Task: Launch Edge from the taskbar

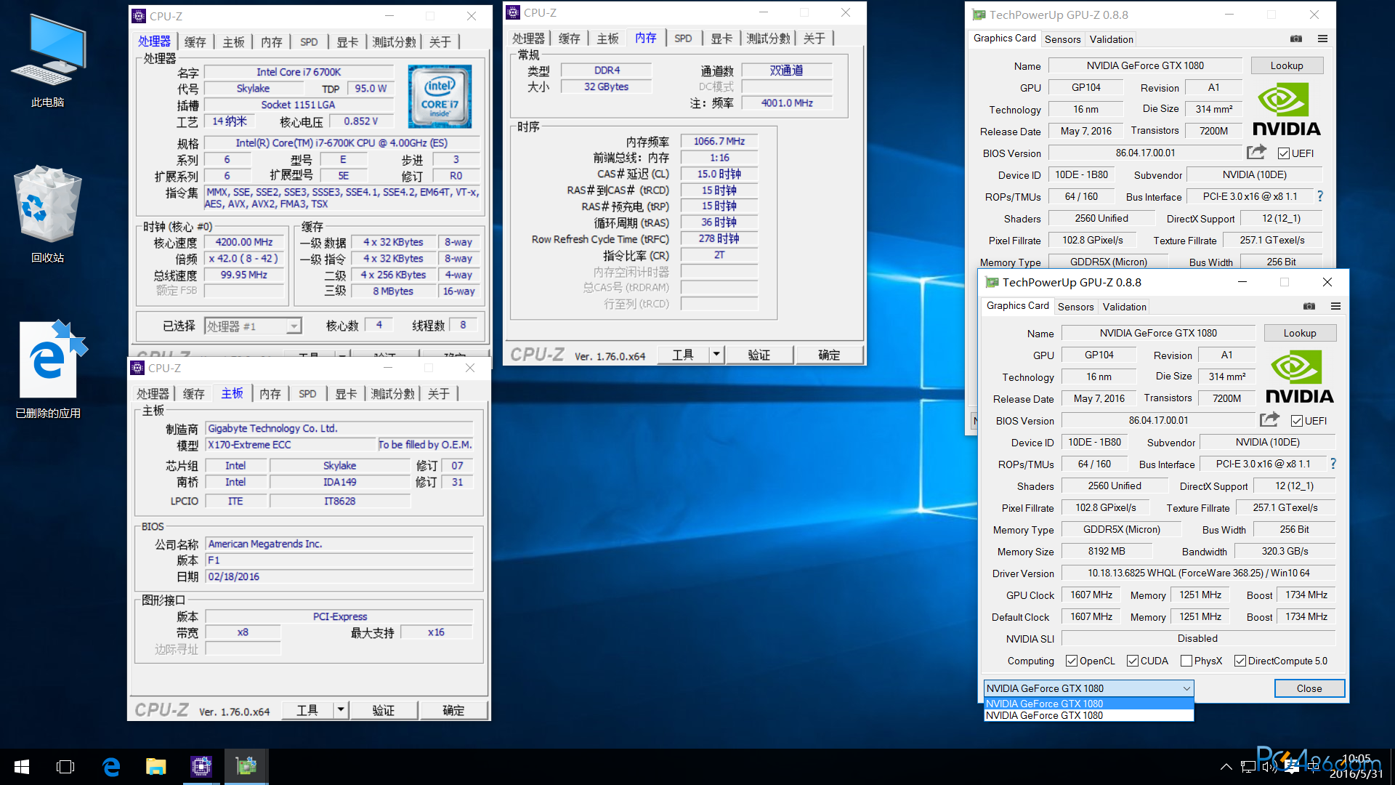Action: [x=110, y=767]
